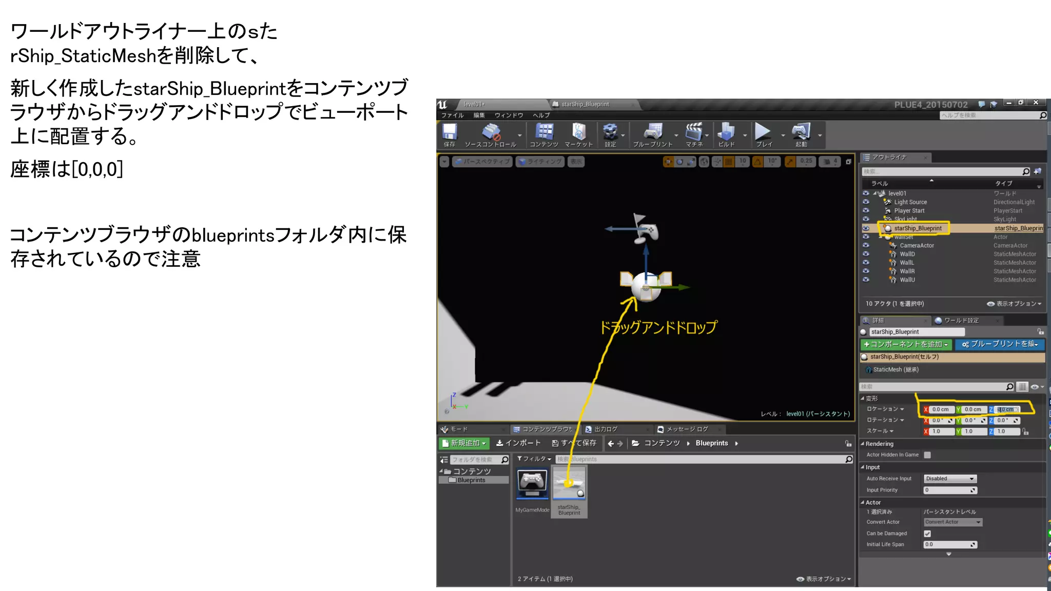Hide starShip_Blueprint with its eye icon
This screenshot has width=1051, height=591.
point(866,228)
